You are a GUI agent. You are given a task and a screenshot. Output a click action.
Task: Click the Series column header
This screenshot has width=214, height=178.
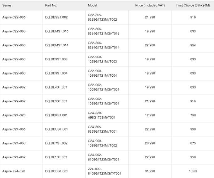[x=7, y=5]
